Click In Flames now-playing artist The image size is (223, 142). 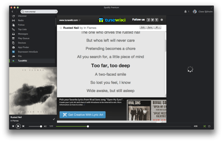coord(14,121)
